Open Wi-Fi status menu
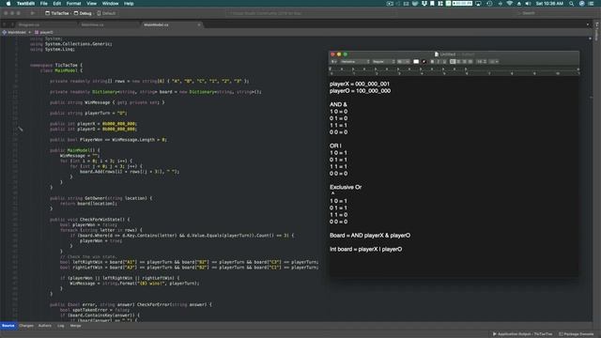Image resolution: width=601 pixels, height=338 pixels. click(x=509, y=4)
